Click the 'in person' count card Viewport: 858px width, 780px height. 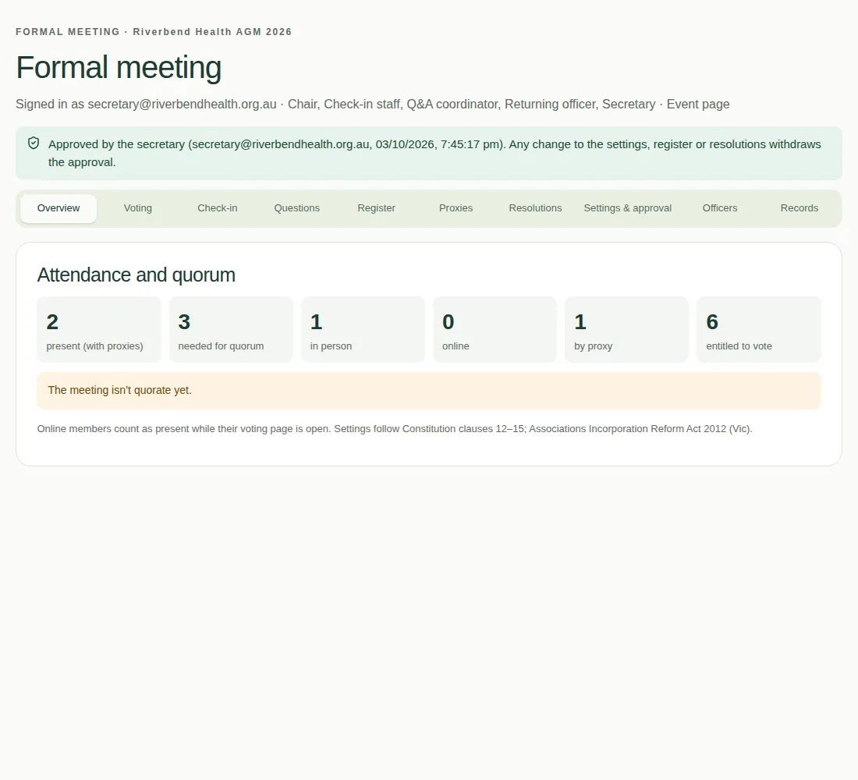click(363, 329)
